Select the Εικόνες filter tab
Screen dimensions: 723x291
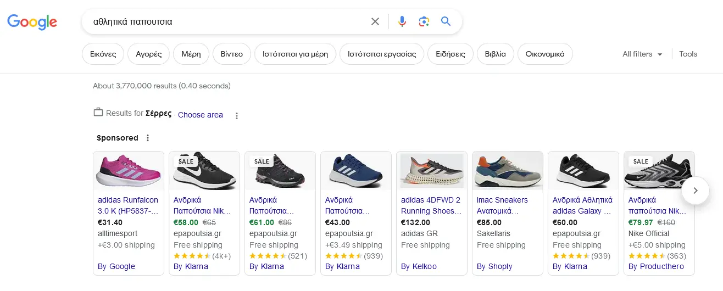click(x=103, y=54)
